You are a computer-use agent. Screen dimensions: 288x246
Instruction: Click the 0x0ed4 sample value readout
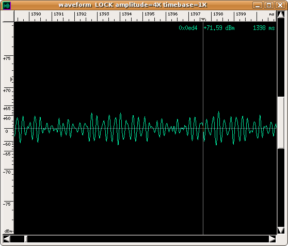tap(188, 28)
